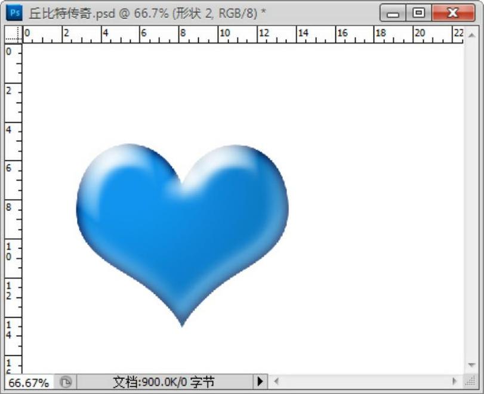
Task: Click the horizontal scrollbar left arrow
Action: pyautogui.click(x=276, y=381)
